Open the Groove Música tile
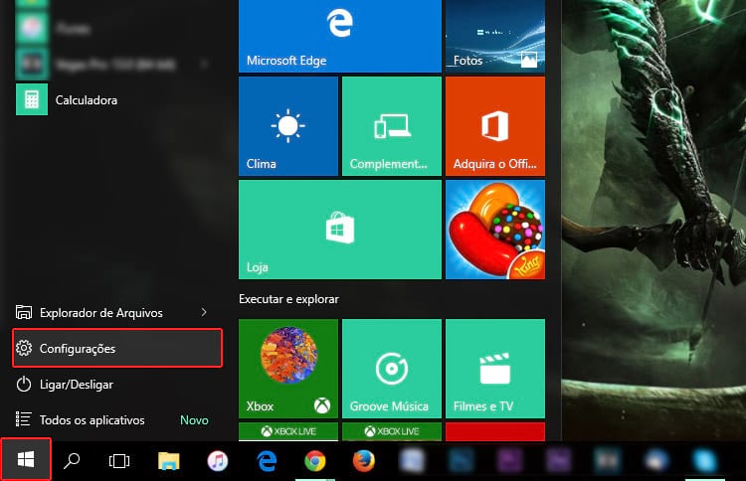This screenshot has height=481, width=746. click(392, 369)
